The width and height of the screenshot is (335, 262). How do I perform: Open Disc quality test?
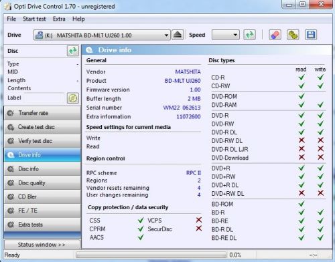42,183
